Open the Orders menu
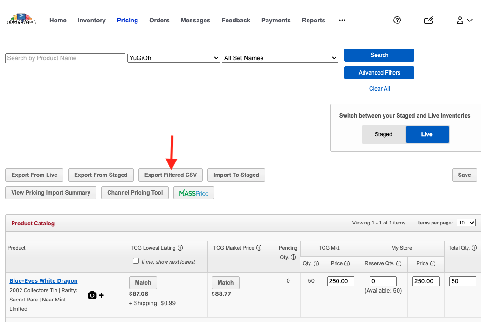Viewport: 481px width, 322px height. tap(159, 20)
